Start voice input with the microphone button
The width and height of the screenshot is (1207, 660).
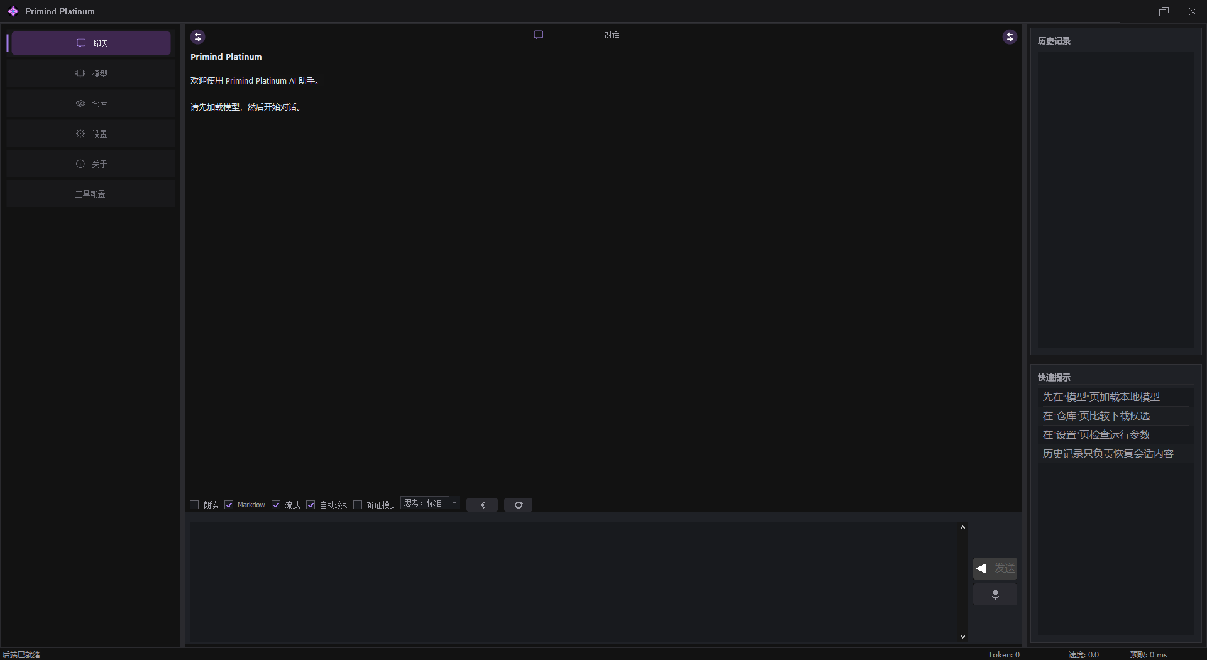(995, 595)
